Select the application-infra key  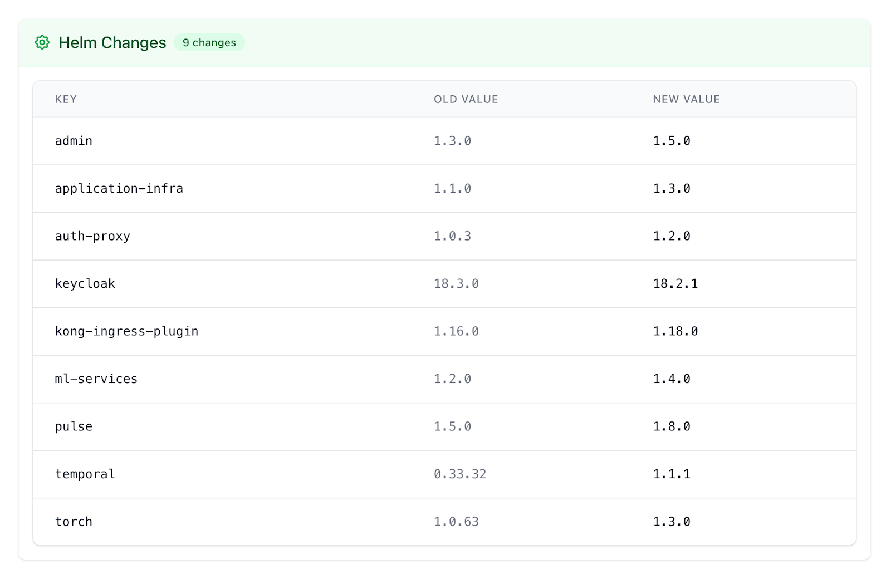pyautogui.click(x=119, y=189)
